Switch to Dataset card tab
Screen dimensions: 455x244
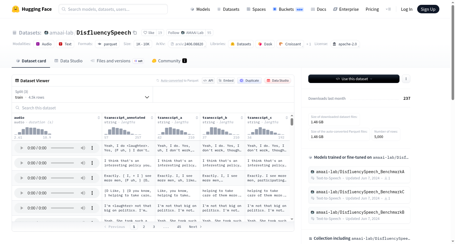pos(31,61)
